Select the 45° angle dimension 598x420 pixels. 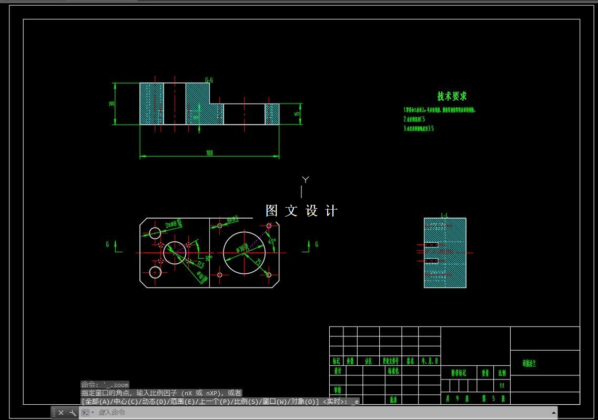(x=272, y=242)
